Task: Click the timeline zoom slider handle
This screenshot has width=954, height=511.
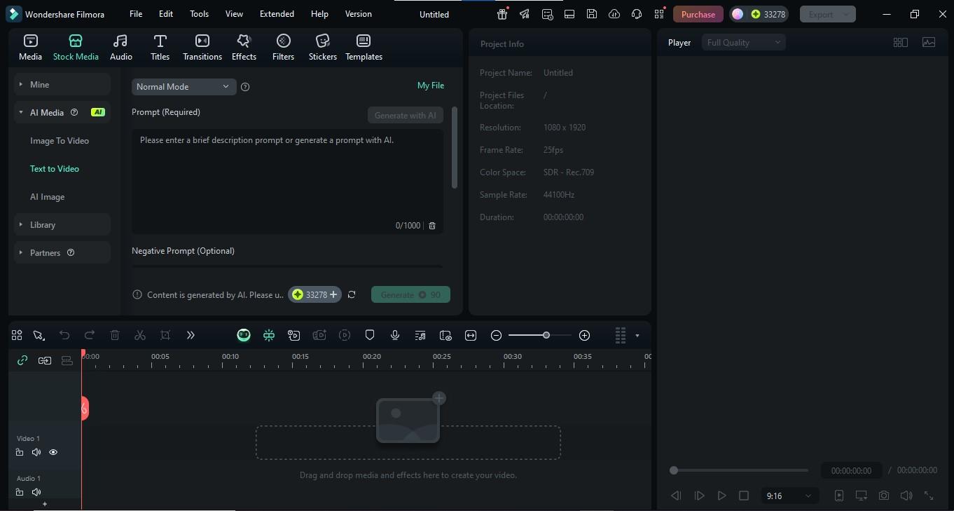Action: pos(546,335)
